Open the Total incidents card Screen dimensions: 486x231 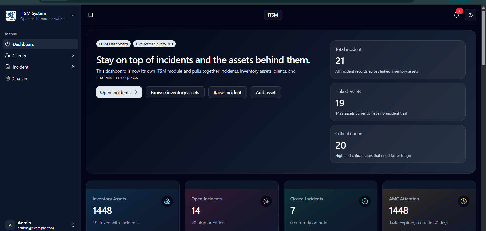pyautogui.click(x=398, y=60)
